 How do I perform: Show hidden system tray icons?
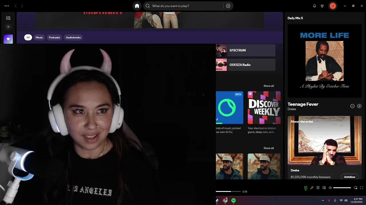323,200
